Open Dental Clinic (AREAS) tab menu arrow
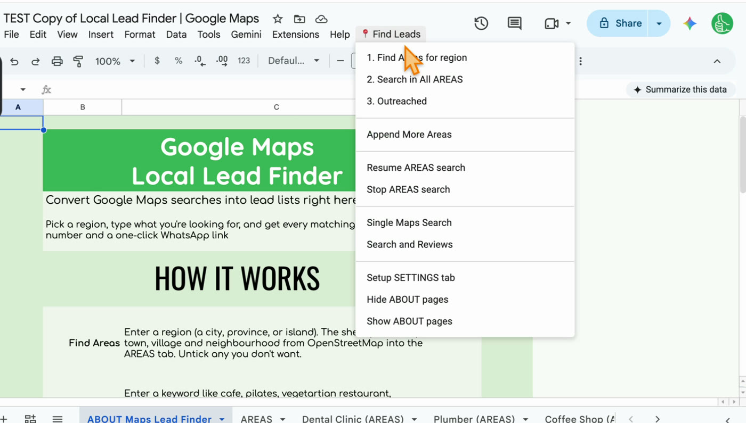 pyautogui.click(x=414, y=419)
